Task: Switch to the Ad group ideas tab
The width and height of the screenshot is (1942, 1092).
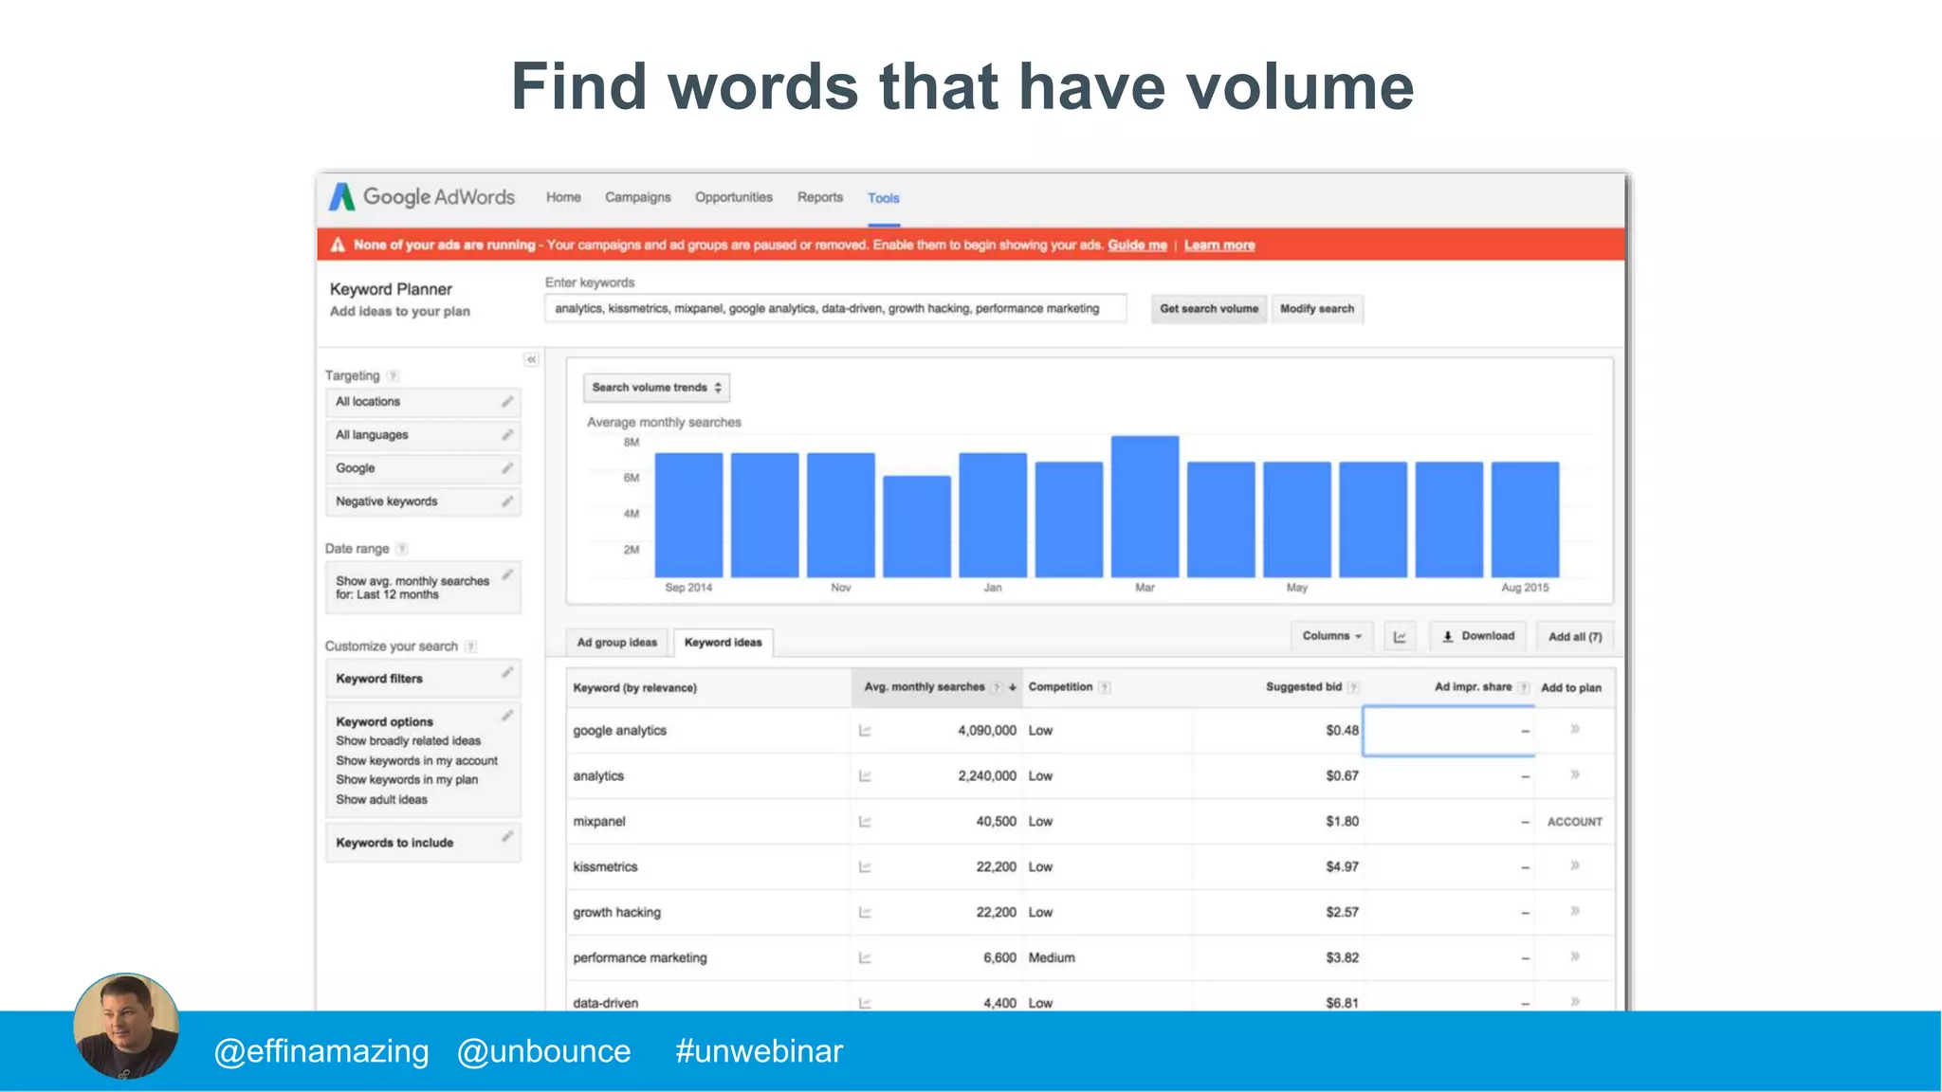Action: coord(617,643)
